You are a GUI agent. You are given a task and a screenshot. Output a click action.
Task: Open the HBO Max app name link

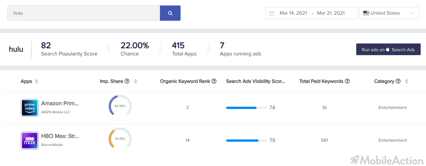coord(60,136)
